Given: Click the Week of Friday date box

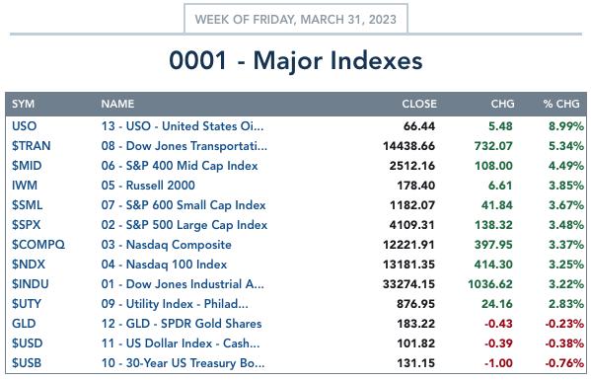Looking at the screenshot, I should click(296, 19).
